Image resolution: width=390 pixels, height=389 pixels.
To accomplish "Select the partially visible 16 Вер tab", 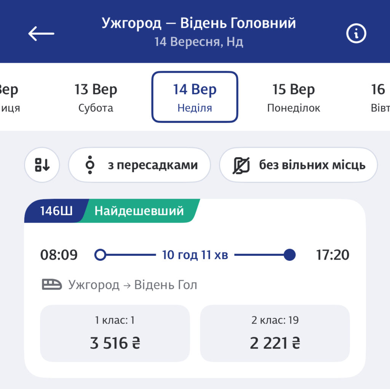I will coord(379,97).
